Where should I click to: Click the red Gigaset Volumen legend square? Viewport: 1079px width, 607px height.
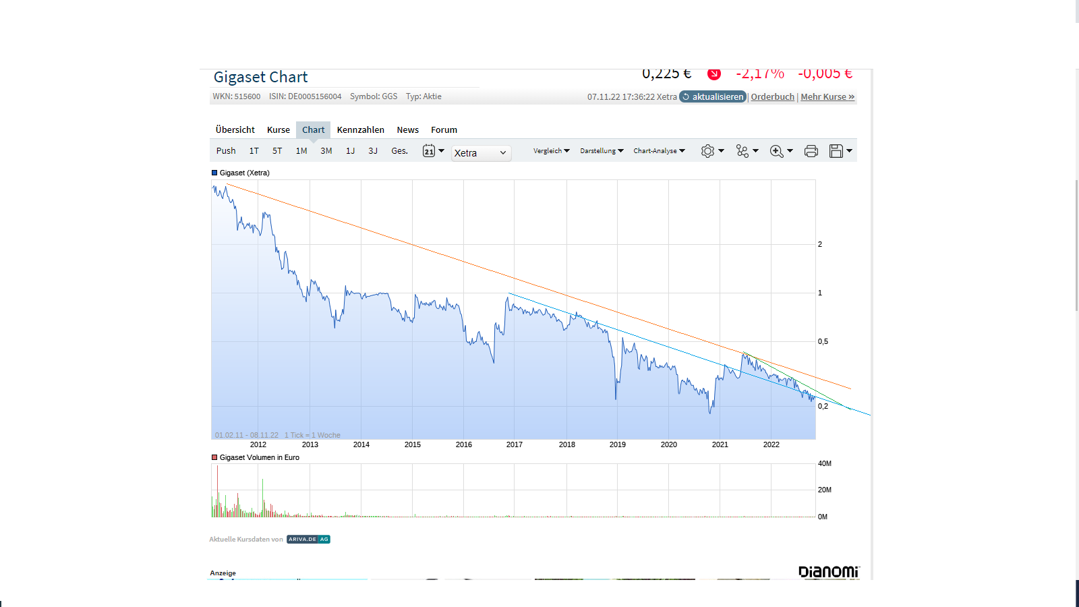214,457
